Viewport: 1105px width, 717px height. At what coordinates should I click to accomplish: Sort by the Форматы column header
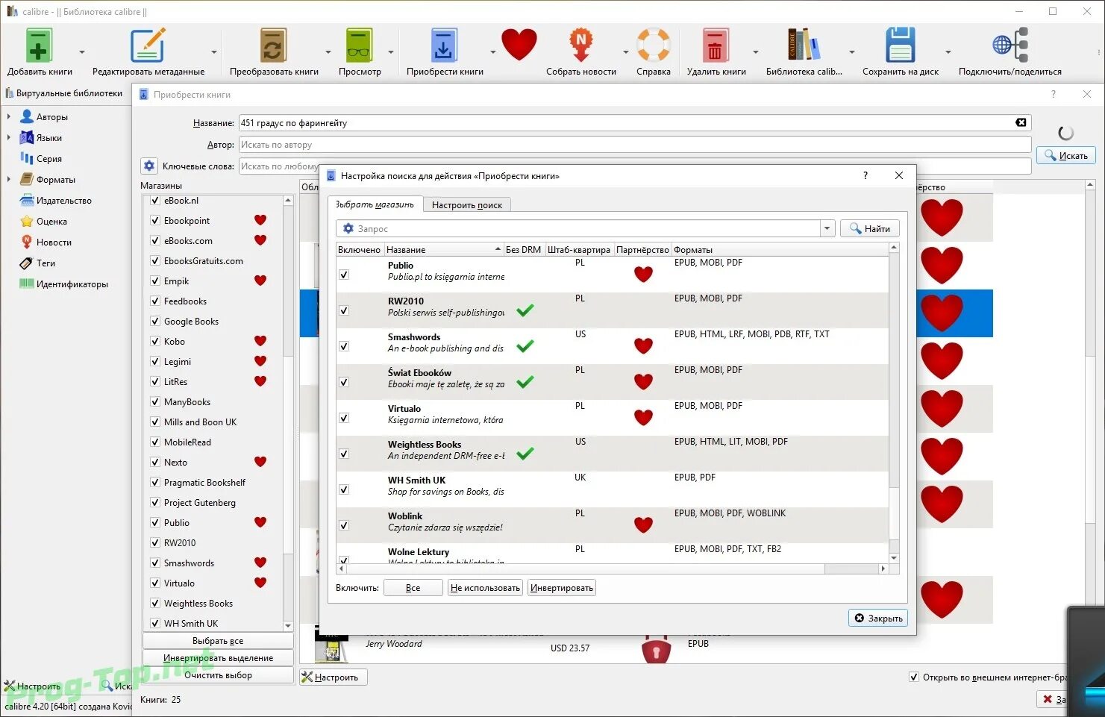pyautogui.click(x=780, y=249)
